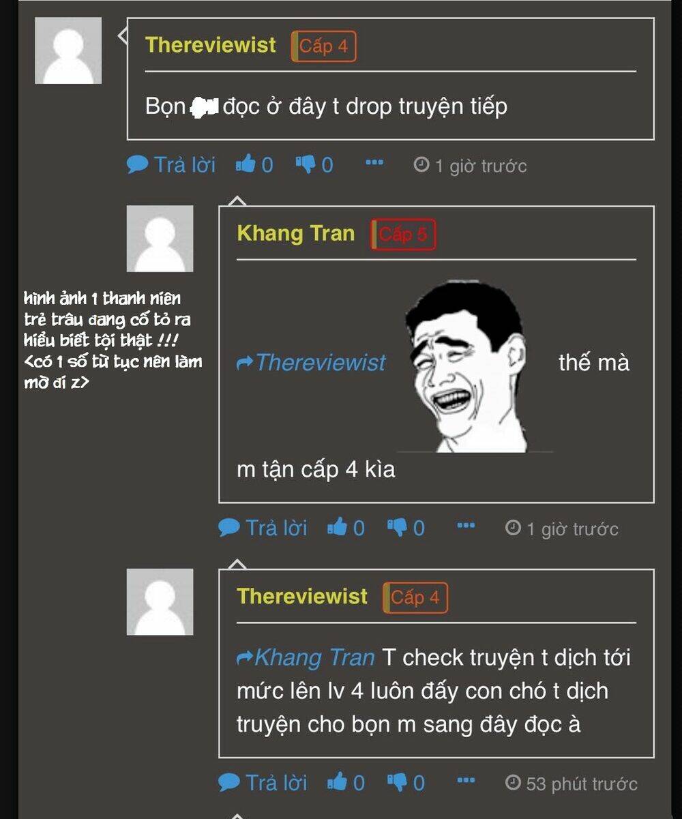This screenshot has width=682, height=819.
Task: Dislike Khang Tran's comment with thumbs down
Action: pos(406,527)
